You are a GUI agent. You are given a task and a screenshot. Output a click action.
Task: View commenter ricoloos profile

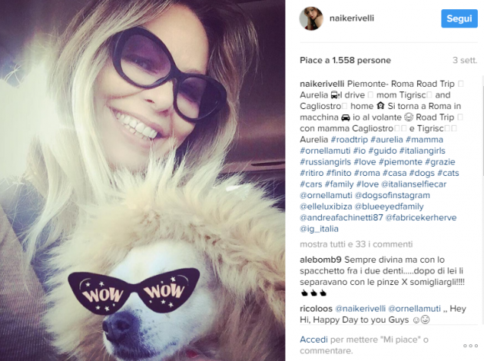pyautogui.click(x=316, y=309)
